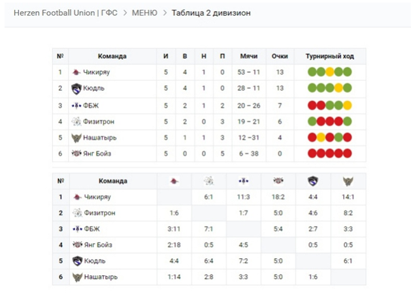Click Мячи column header
The height and width of the screenshot is (296, 411).
(x=249, y=56)
